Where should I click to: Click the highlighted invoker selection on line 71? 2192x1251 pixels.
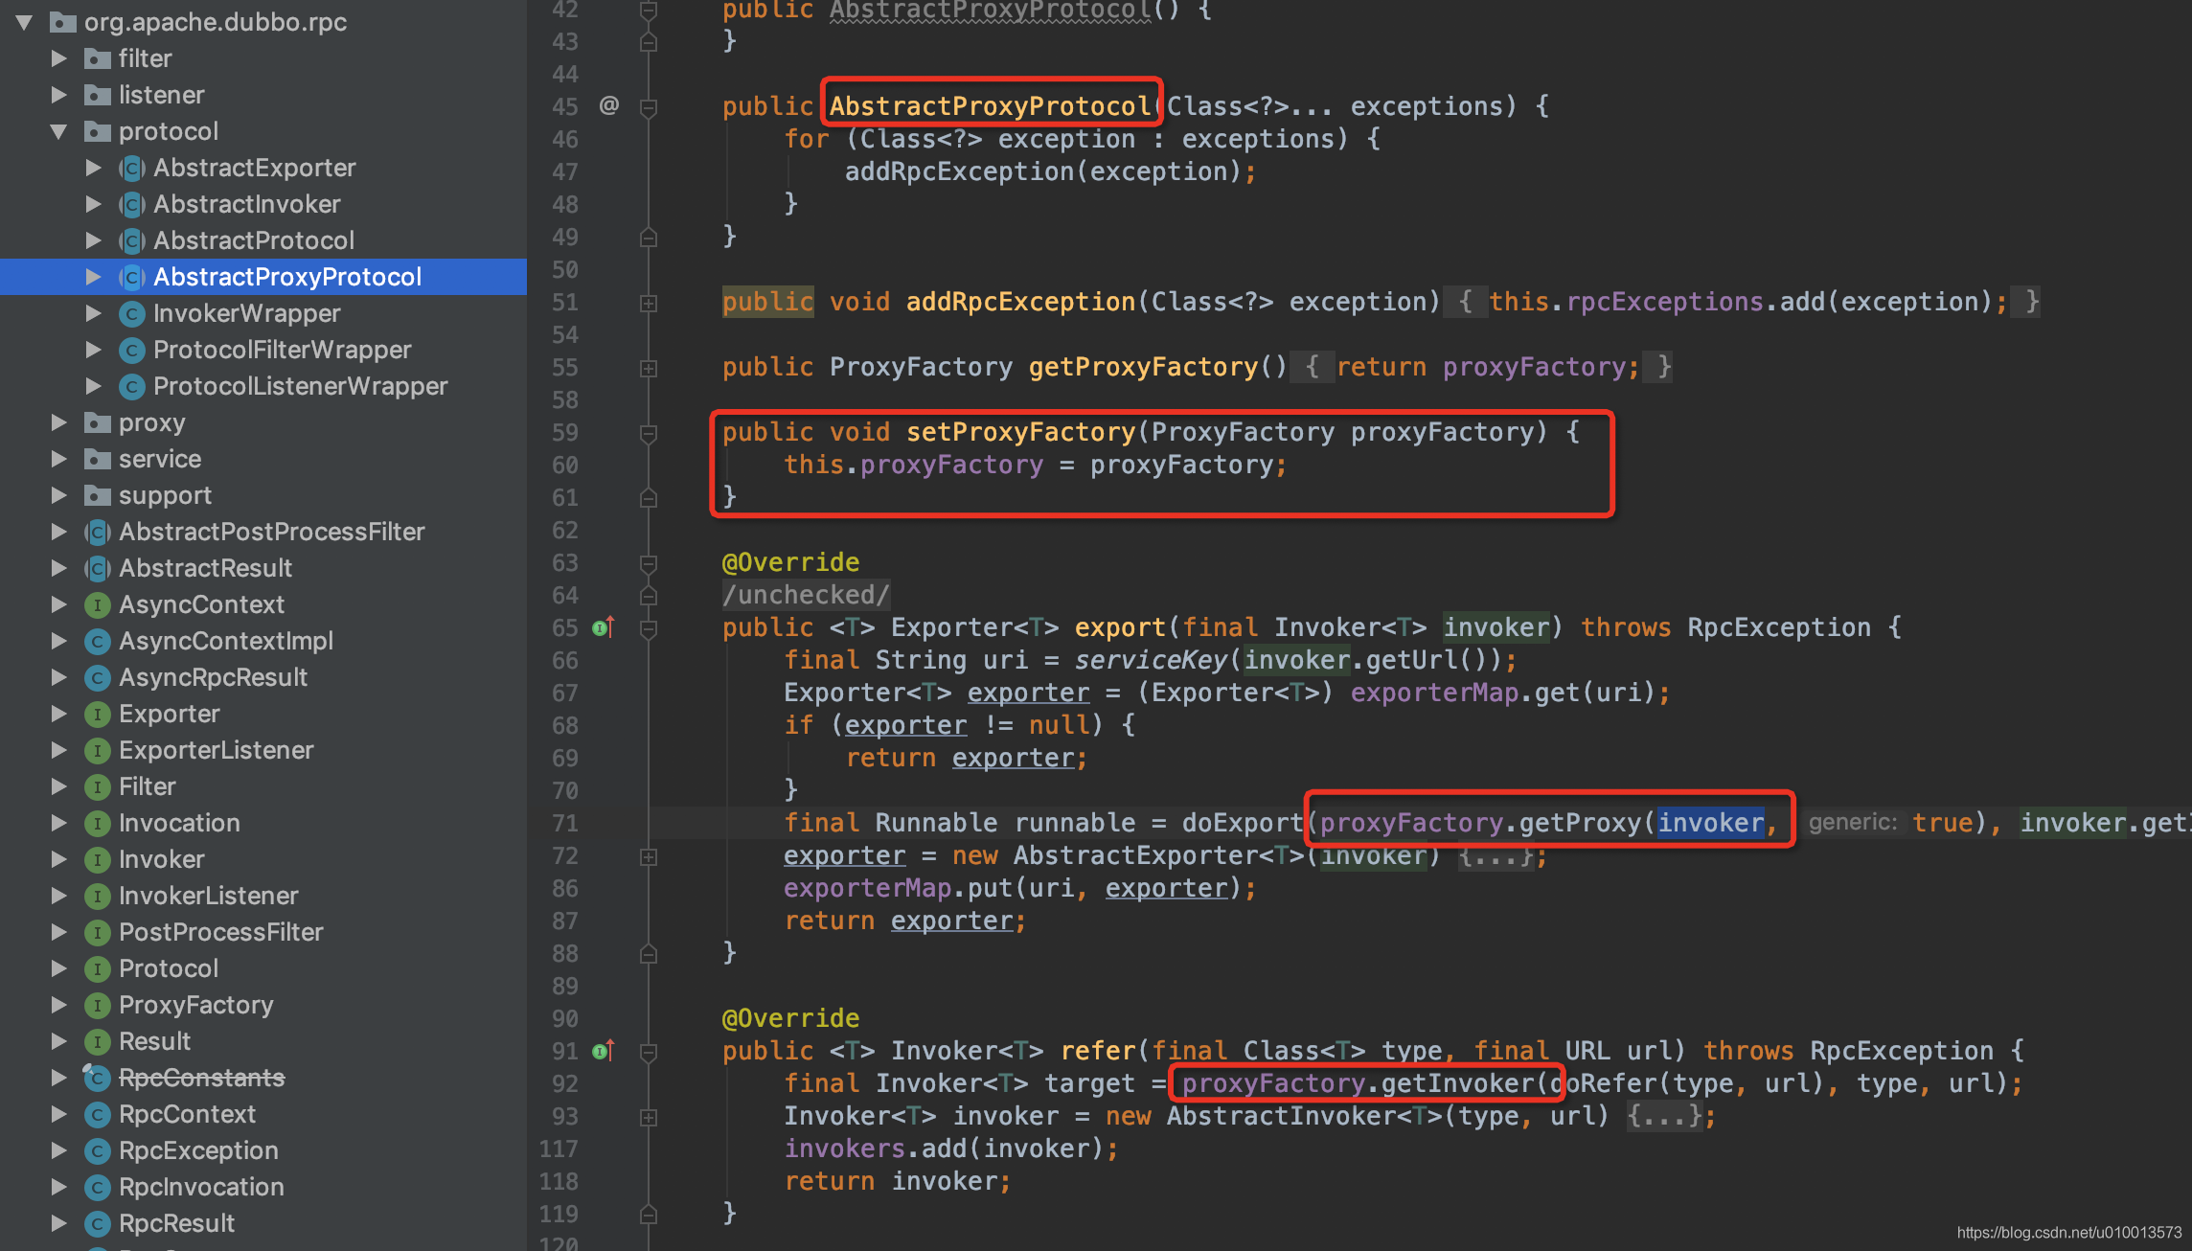point(1710,823)
